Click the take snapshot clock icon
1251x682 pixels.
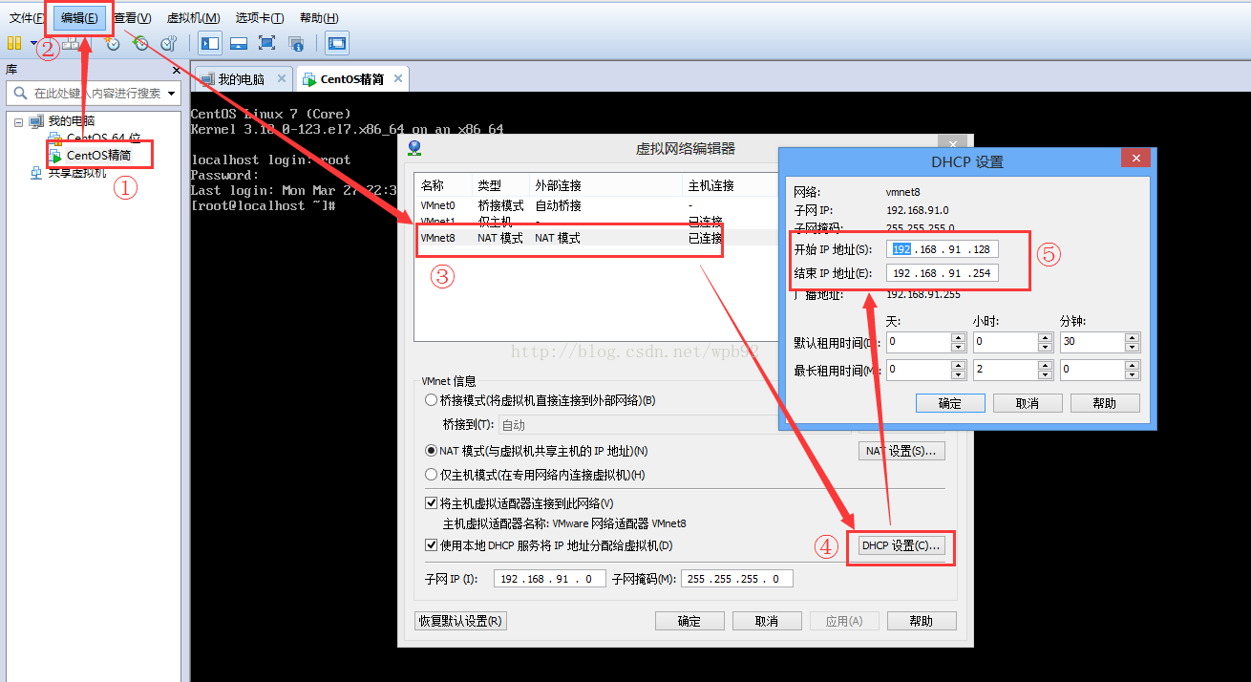coord(113,43)
